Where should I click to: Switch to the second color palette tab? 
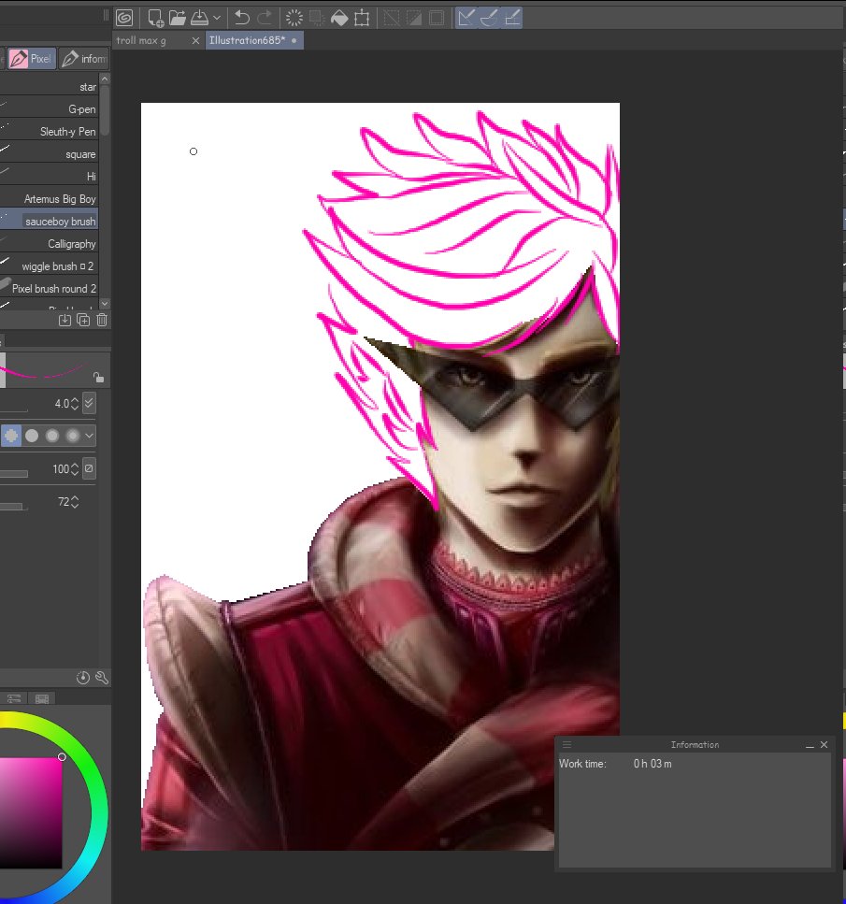click(x=42, y=698)
